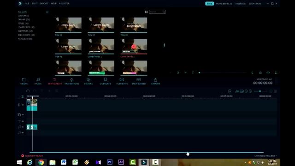Viewport: 295px width, 166px height.
Task: Switch to Light Skin
Action: coord(255,4)
